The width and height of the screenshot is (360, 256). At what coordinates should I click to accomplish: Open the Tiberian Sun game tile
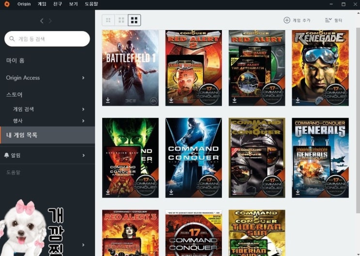(x=257, y=233)
